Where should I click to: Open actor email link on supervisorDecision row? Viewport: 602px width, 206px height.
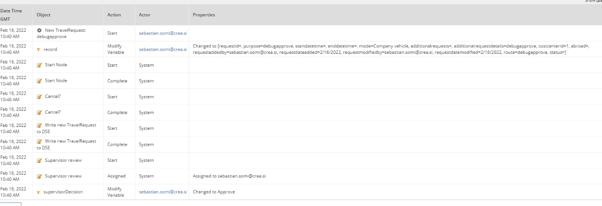[163, 192]
